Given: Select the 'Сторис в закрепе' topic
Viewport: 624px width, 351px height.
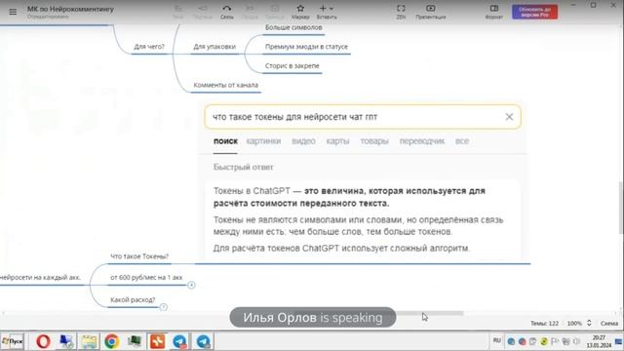Looking at the screenshot, I should (x=292, y=65).
